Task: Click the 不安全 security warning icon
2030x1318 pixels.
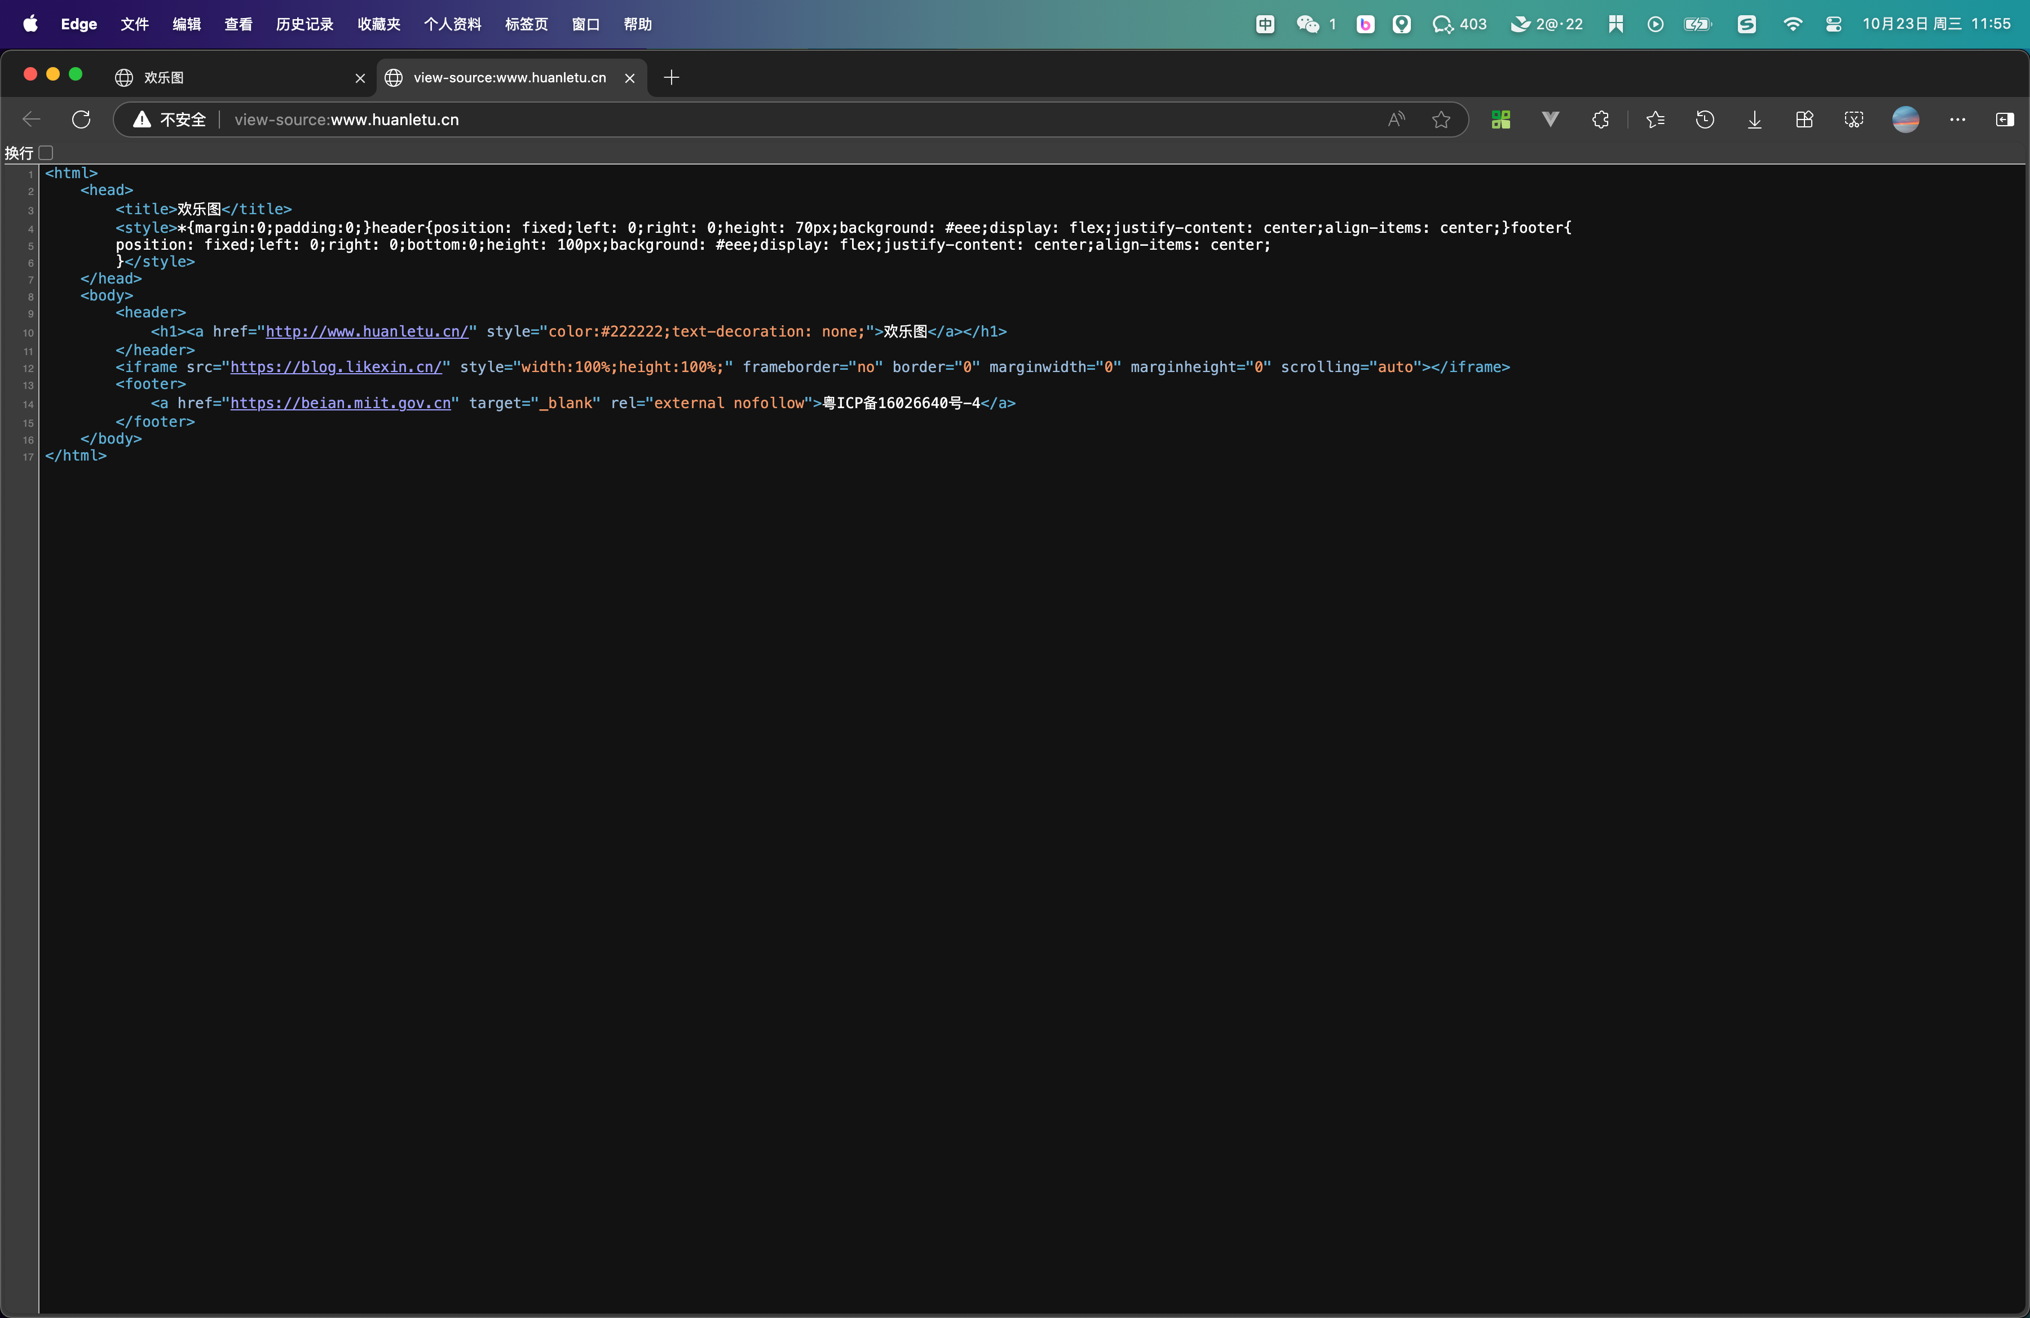Action: (143, 120)
